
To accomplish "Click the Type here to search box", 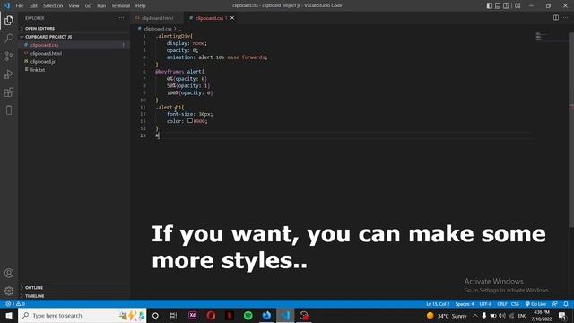I will pos(82,315).
